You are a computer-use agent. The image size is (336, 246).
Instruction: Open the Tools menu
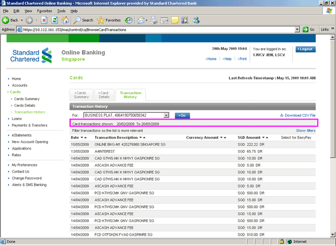tap(61, 11)
